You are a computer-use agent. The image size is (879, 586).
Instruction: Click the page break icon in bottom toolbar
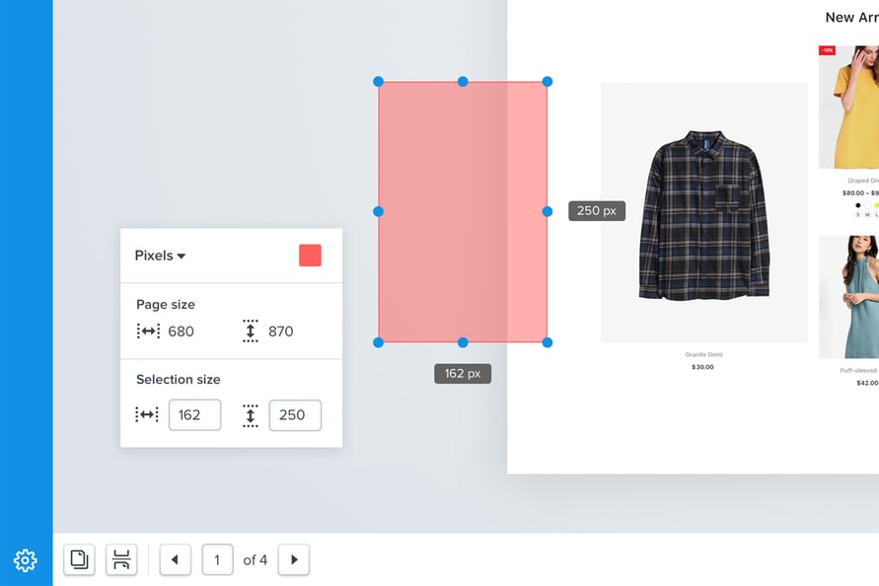(x=121, y=559)
